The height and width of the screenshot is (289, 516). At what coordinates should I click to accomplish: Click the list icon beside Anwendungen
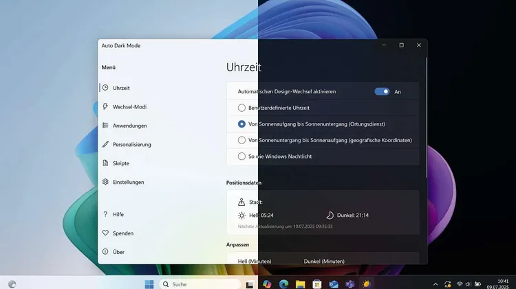[105, 125]
